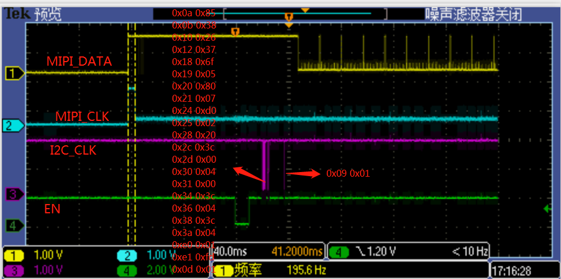The height and width of the screenshot is (279, 561).
Task: Click the orange T trigger position marker
Action: click(289, 17)
